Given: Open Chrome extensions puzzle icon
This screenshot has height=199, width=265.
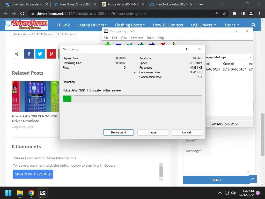Looking at the screenshot, I should 234,13.
